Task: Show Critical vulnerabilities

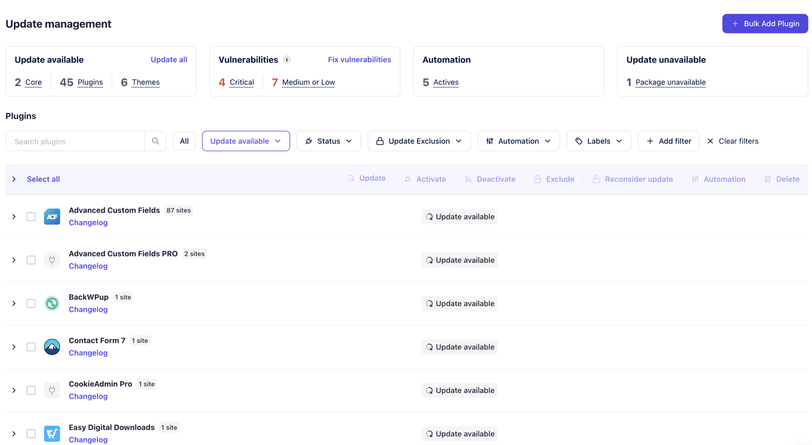Action: coord(242,82)
